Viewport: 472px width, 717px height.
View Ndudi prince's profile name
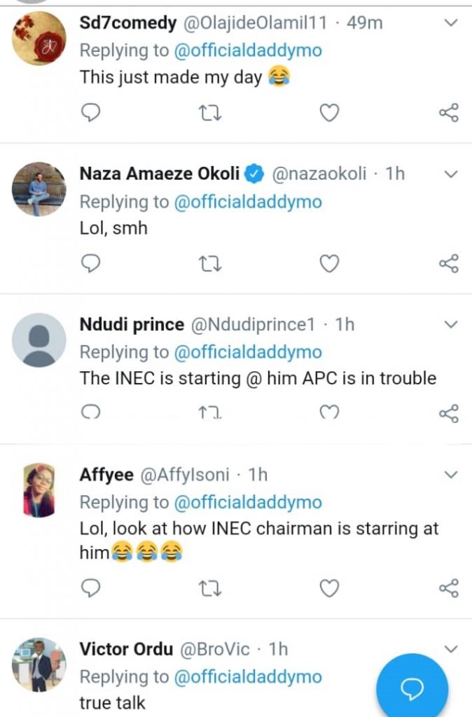coord(132,324)
